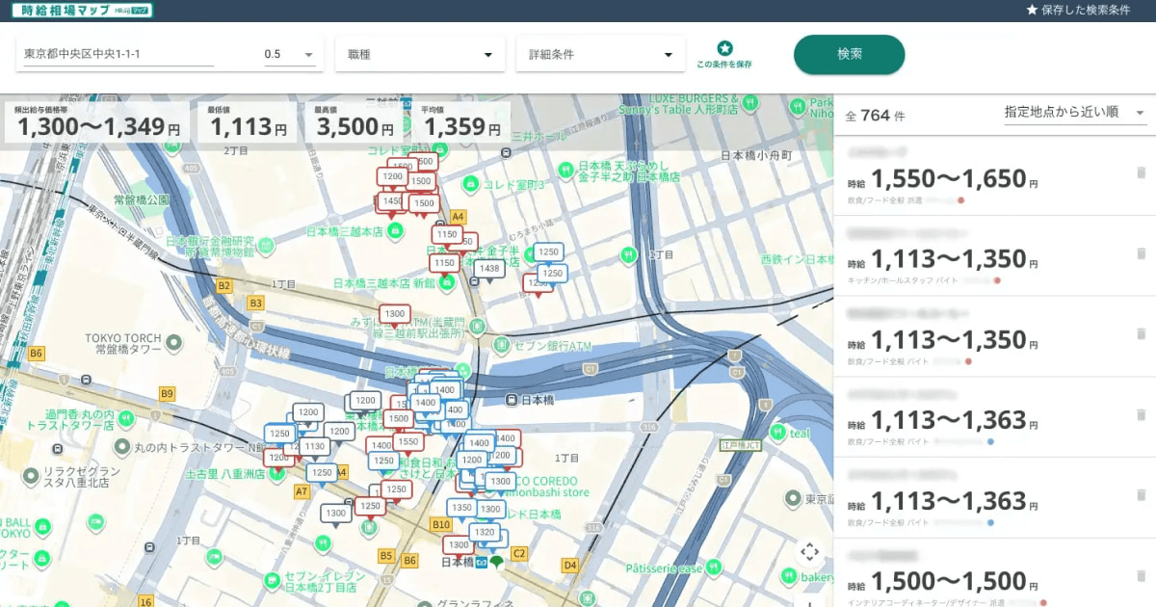
Task: Click the セブン銀行ATM map marker
Action: coord(500,343)
